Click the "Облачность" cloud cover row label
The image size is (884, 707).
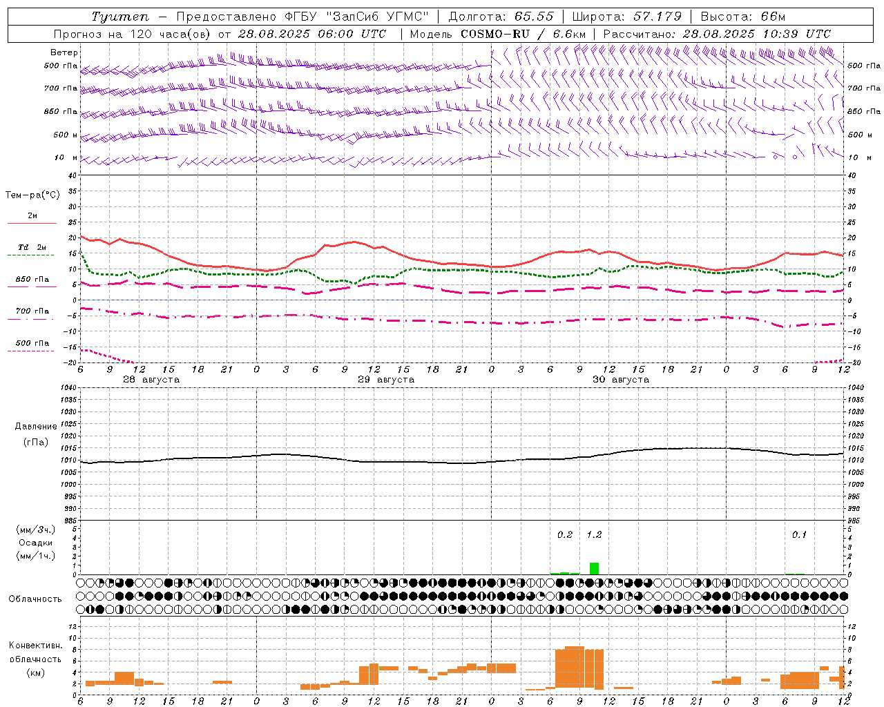pos(35,599)
